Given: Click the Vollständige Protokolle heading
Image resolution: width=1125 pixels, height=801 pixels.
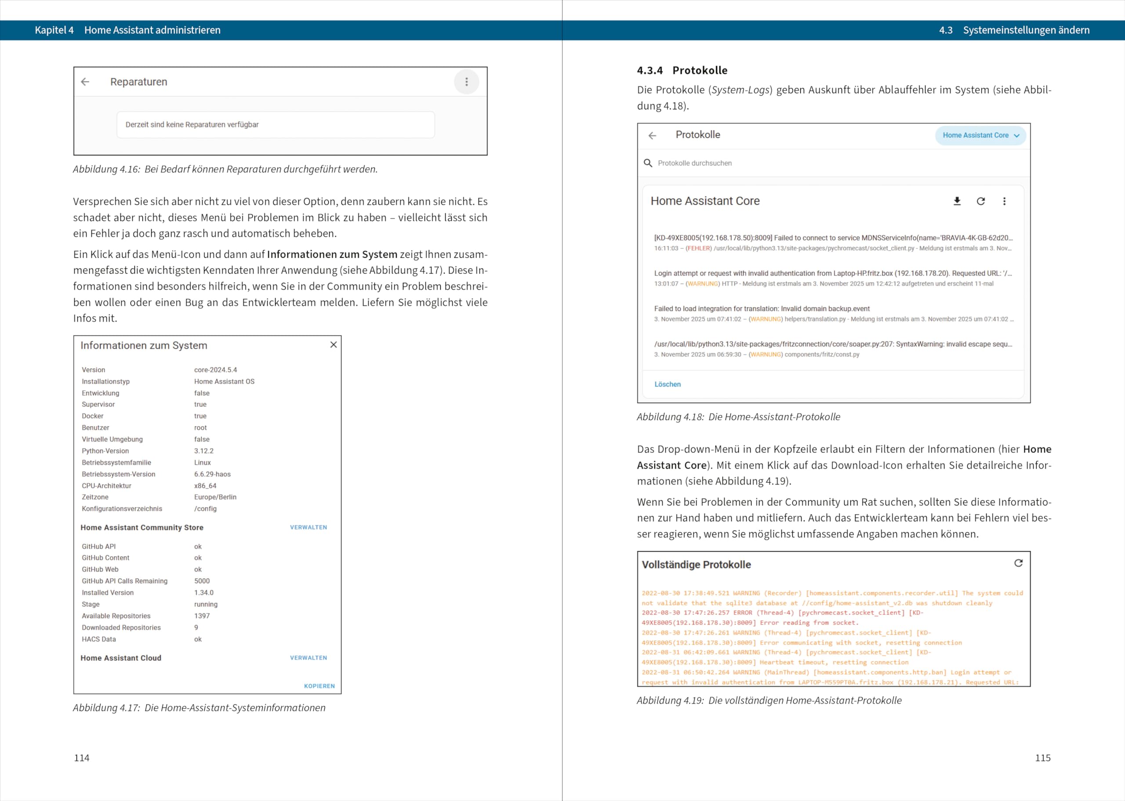Looking at the screenshot, I should (696, 565).
